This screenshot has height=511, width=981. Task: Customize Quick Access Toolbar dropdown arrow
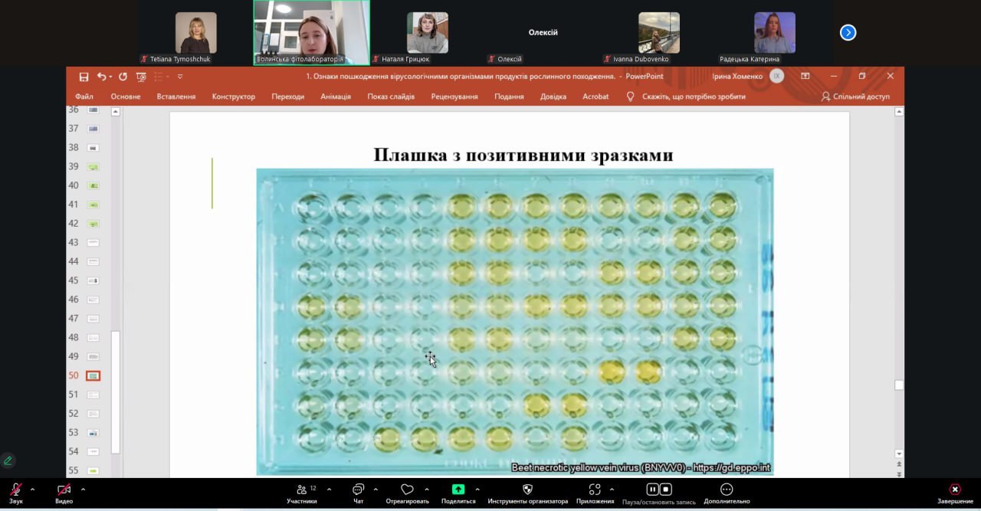tap(180, 77)
